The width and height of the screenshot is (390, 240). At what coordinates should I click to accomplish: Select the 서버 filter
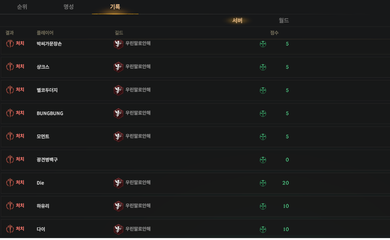coord(237,20)
